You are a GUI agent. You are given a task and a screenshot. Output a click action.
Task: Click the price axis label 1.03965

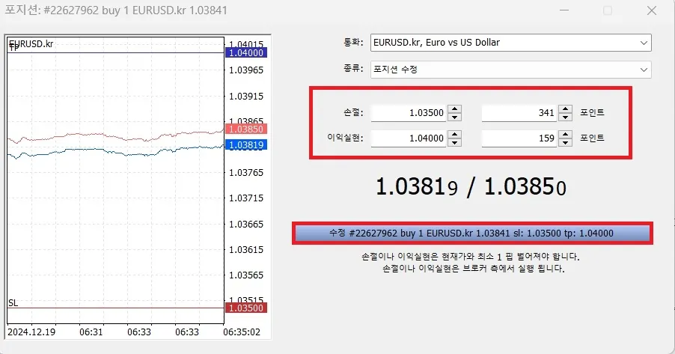[x=246, y=70]
